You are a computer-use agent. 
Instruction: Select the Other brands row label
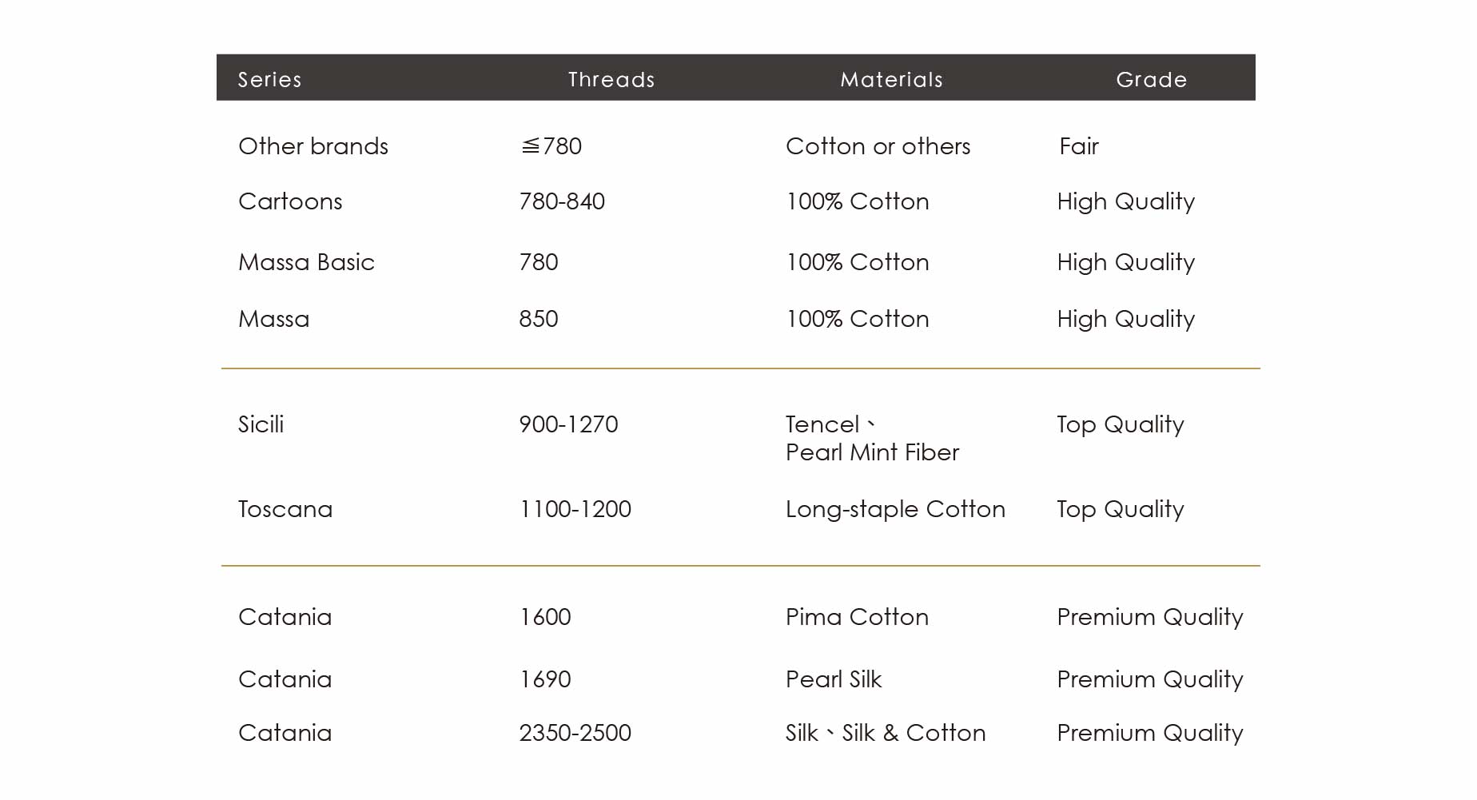pyautogui.click(x=313, y=146)
